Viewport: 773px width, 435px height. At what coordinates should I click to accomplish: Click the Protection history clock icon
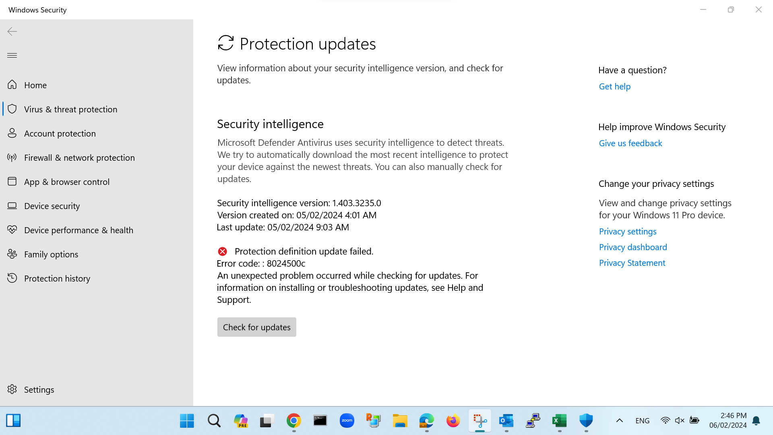click(x=12, y=278)
